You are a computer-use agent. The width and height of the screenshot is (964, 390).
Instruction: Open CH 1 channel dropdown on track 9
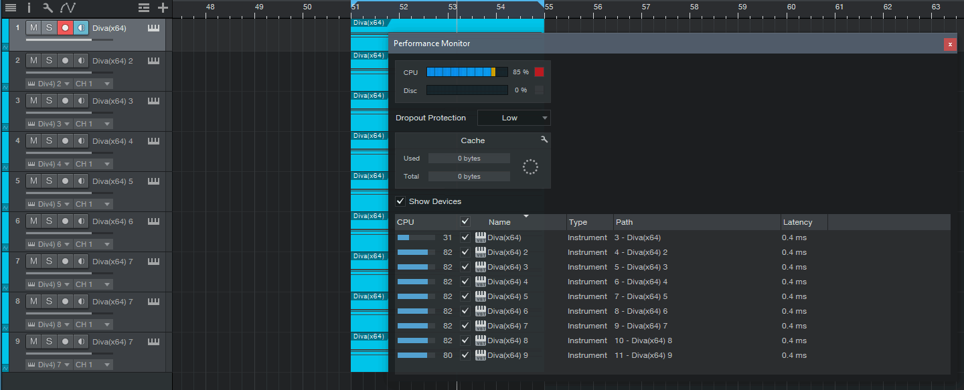[93, 365]
